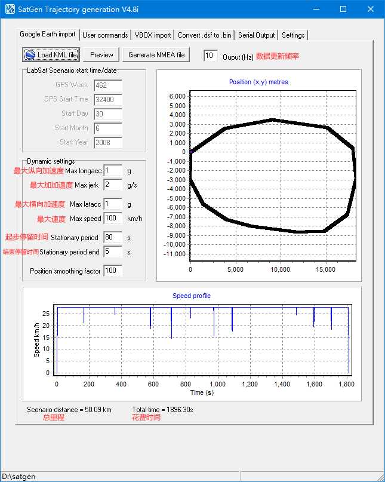
Task: Switch to the Google Earth import tab
Action: 48,34
